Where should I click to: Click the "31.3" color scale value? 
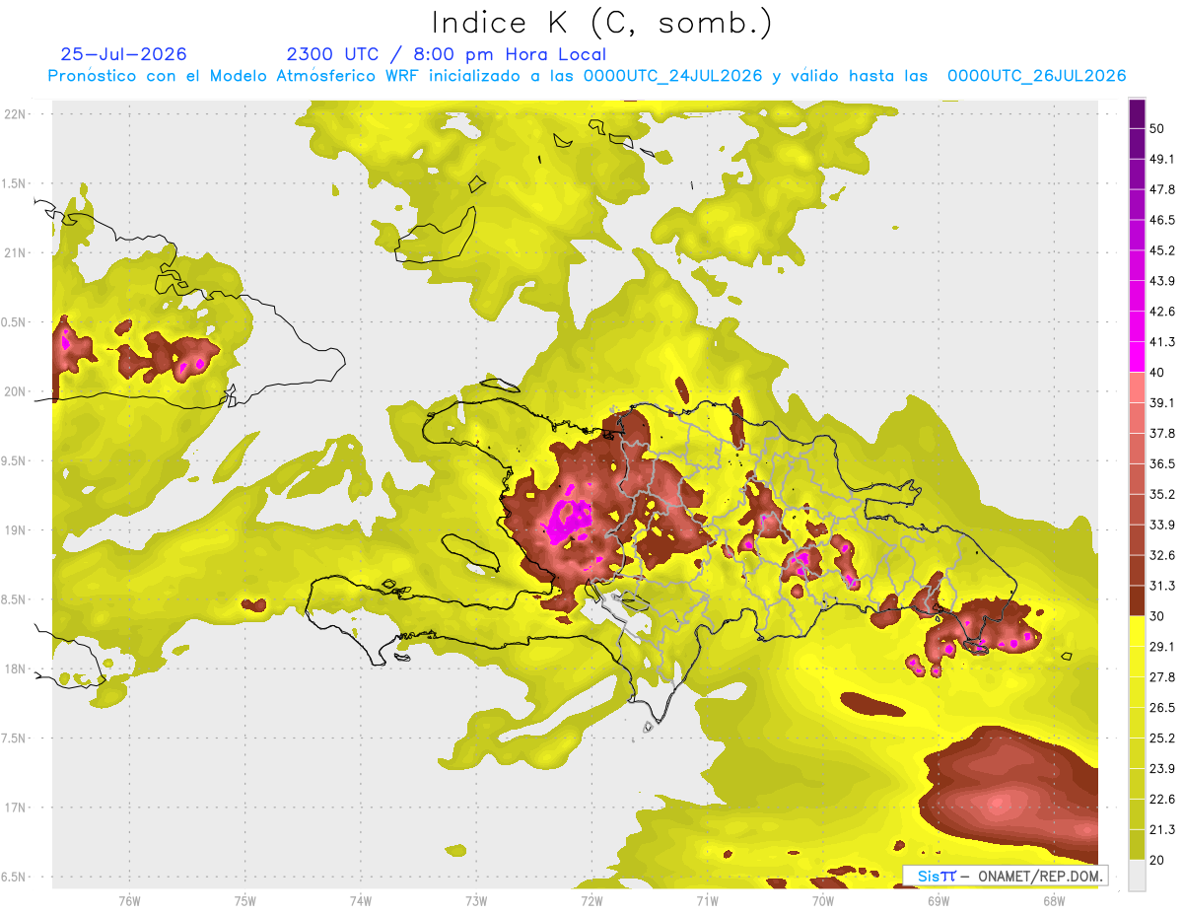click(1162, 586)
